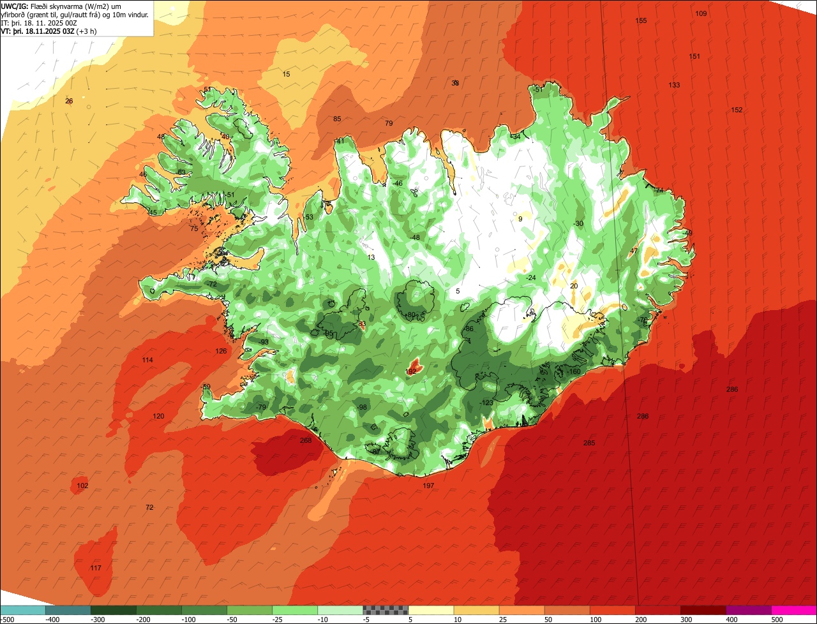Viewport: 817px width, 624px height.
Task: Click the map value '75' in Breiðafjörður
Action: point(194,229)
